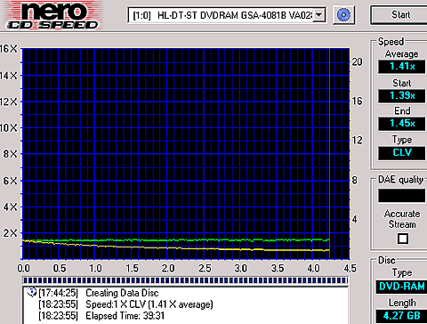The height and width of the screenshot is (324, 427).
Task: Select the Speed:1 X CLV log entry
Action: point(125,304)
